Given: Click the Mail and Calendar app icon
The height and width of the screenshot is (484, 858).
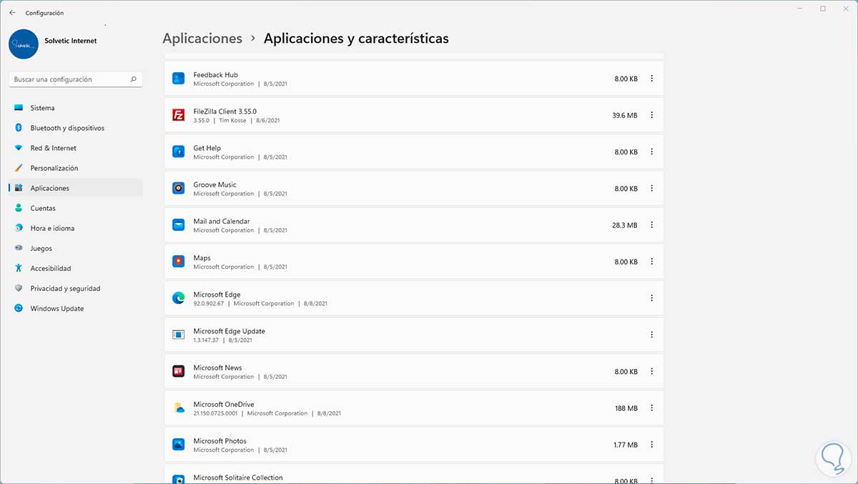Looking at the screenshot, I should click(179, 225).
